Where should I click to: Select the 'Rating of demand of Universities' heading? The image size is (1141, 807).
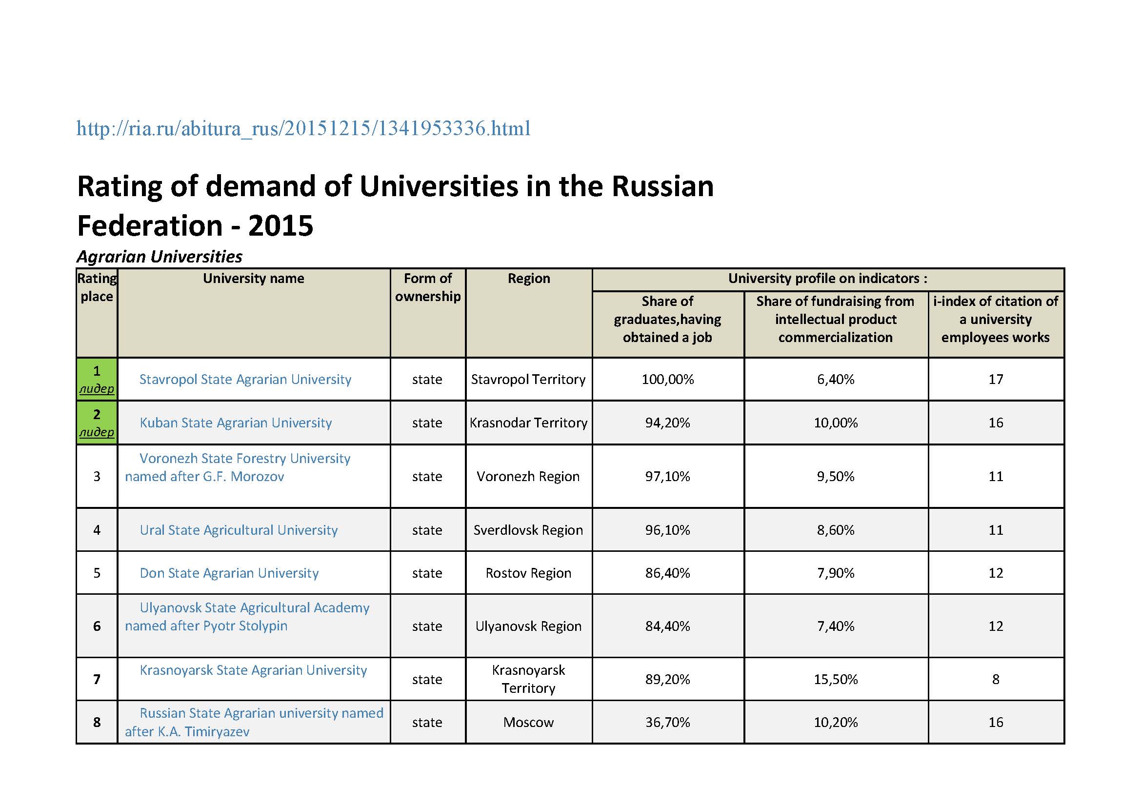(x=395, y=206)
